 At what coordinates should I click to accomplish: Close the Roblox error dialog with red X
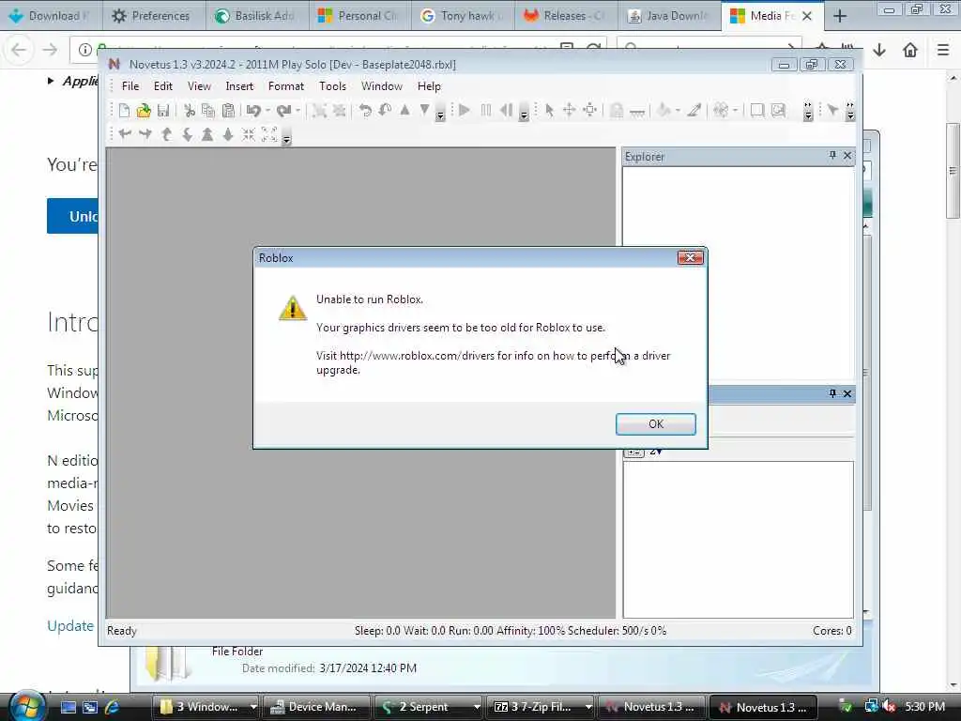(x=690, y=257)
